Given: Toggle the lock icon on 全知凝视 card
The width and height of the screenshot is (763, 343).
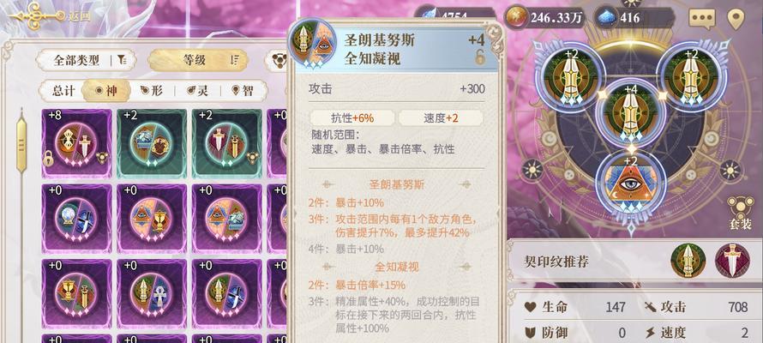Looking at the screenshot, I should [480, 58].
